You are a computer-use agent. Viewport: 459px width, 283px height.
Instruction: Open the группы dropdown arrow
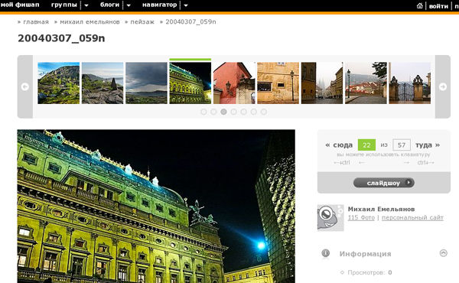click(86, 5)
